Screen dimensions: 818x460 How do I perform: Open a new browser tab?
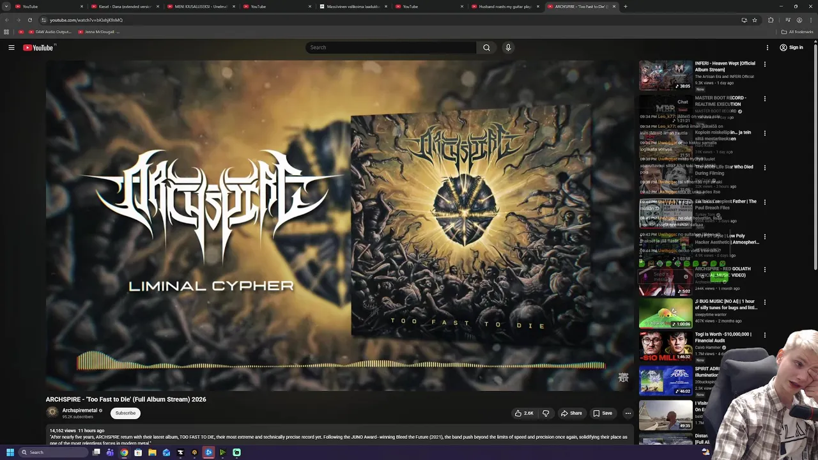[x=625, y=6]
